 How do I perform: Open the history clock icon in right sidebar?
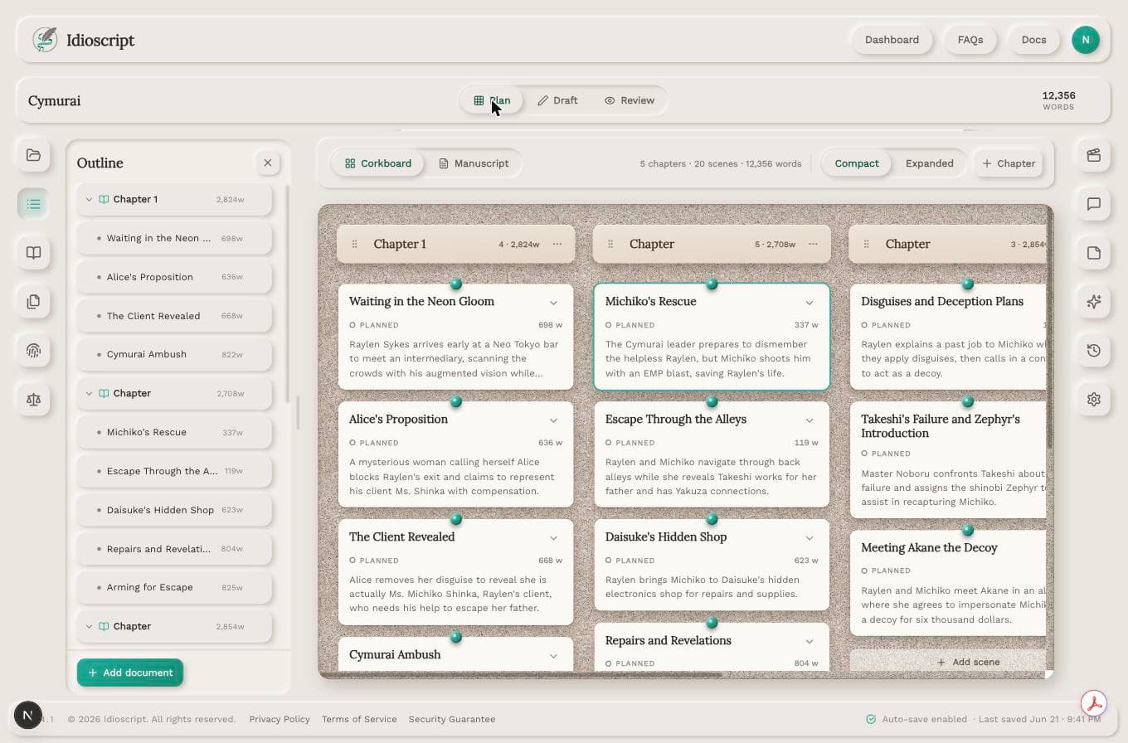[x=1094, y=351]
